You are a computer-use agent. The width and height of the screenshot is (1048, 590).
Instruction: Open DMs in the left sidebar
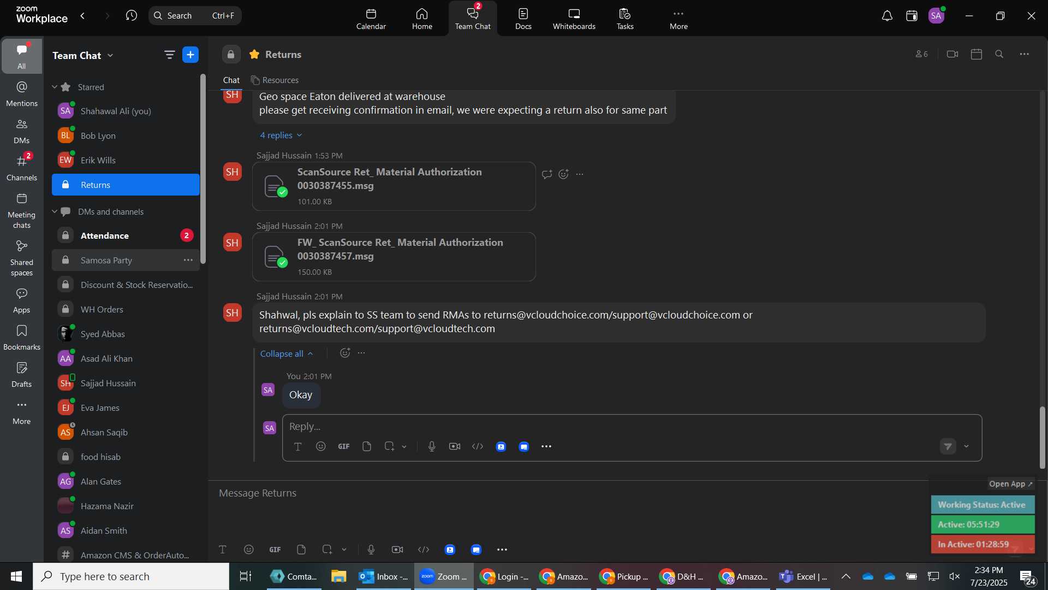(21, 131)
